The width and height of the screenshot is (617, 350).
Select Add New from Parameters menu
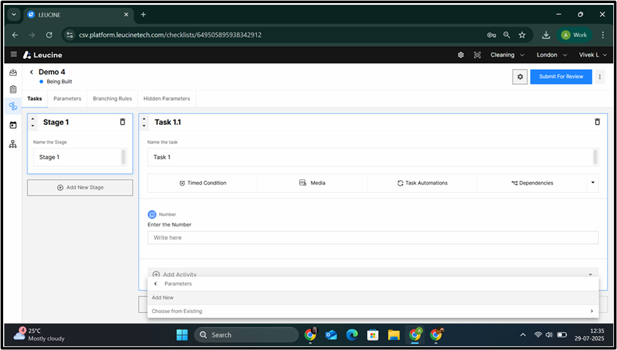pos(163,297)
